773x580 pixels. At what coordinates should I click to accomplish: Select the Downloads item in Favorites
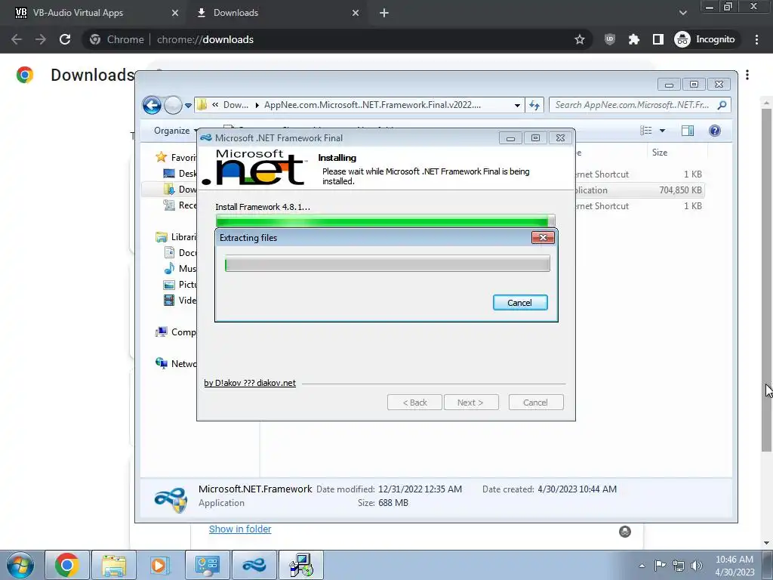(x=180, y=190)
